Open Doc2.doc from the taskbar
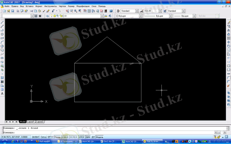Screen dimensions: 231x144 [110, 142]
